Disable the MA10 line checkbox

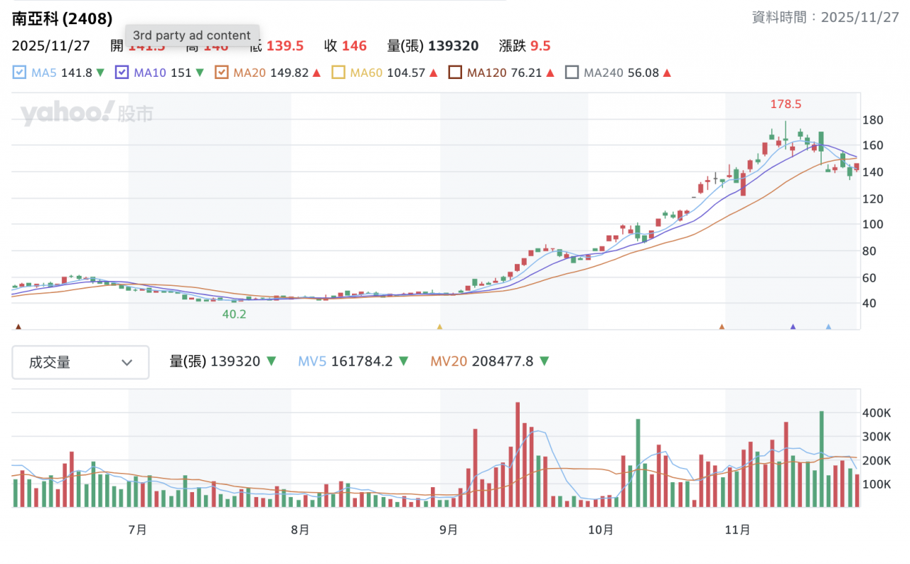[122, 73]
